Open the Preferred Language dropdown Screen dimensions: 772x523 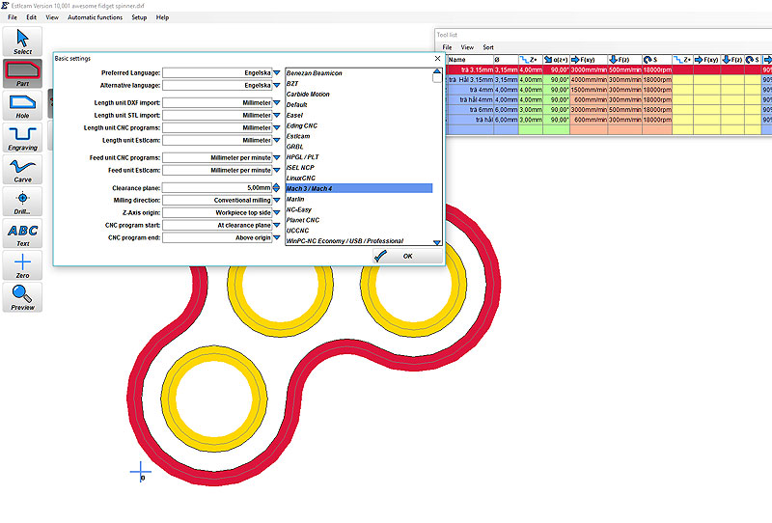click(276, 72)
